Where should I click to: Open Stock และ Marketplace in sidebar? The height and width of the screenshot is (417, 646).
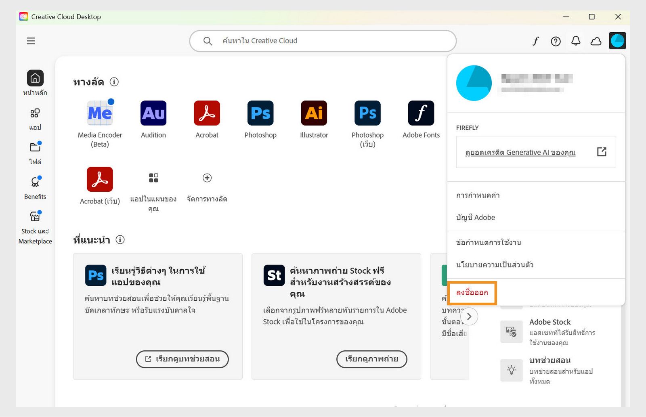(35, 228)
